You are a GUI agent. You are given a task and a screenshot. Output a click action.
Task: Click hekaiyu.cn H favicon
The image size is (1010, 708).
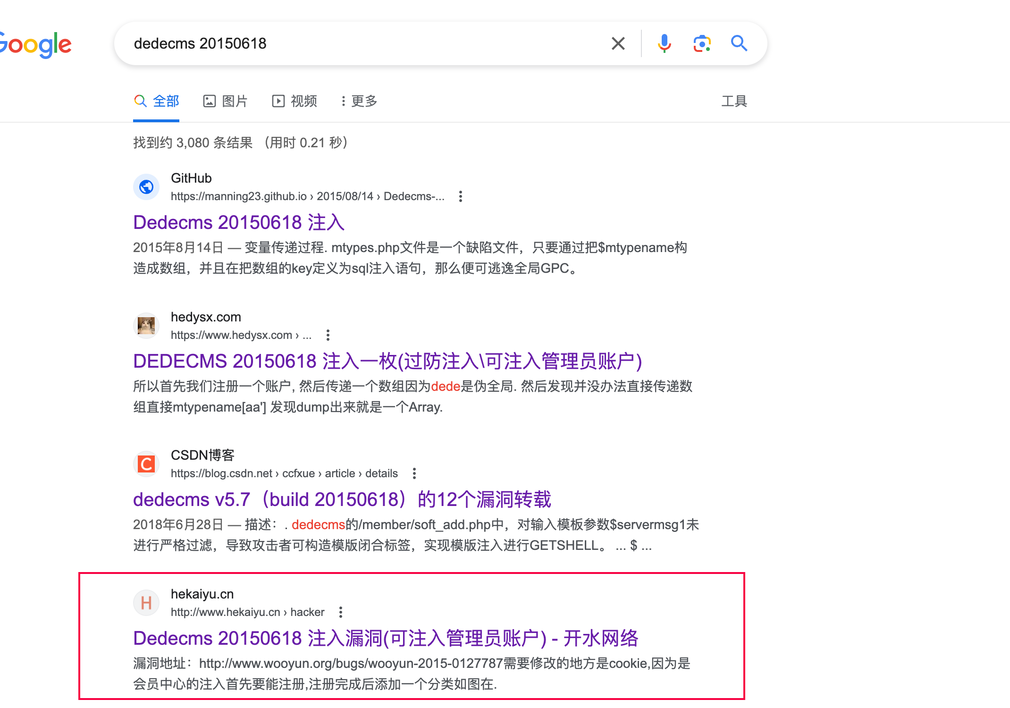[x=146, y=603]
